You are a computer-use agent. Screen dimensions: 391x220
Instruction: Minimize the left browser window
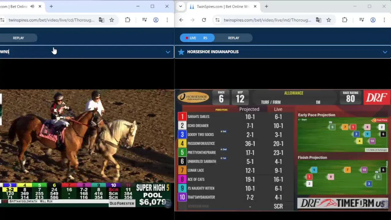pos(138,6)
